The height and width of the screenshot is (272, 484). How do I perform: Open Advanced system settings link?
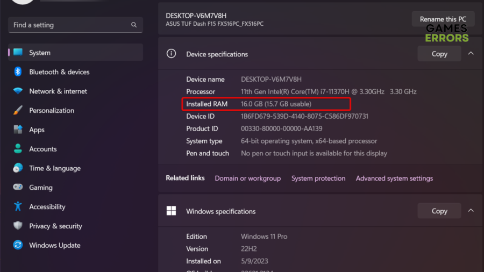coord(394,178)
